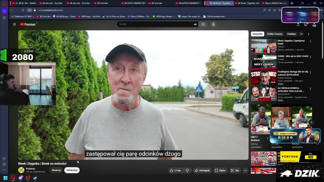Open the SVMIR NDA x SEXY CHICK thumbnail

(264, 62)
